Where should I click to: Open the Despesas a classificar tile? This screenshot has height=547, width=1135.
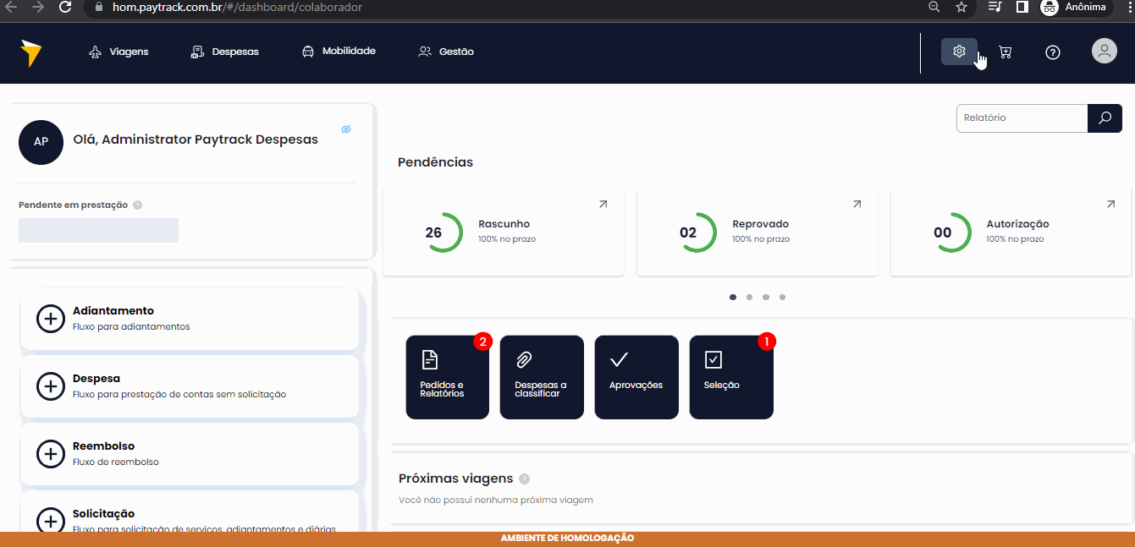pyautogui.click(x=542, y=377)
